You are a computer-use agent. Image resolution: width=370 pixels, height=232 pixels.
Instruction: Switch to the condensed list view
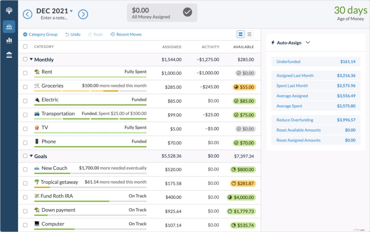(249, 34)
